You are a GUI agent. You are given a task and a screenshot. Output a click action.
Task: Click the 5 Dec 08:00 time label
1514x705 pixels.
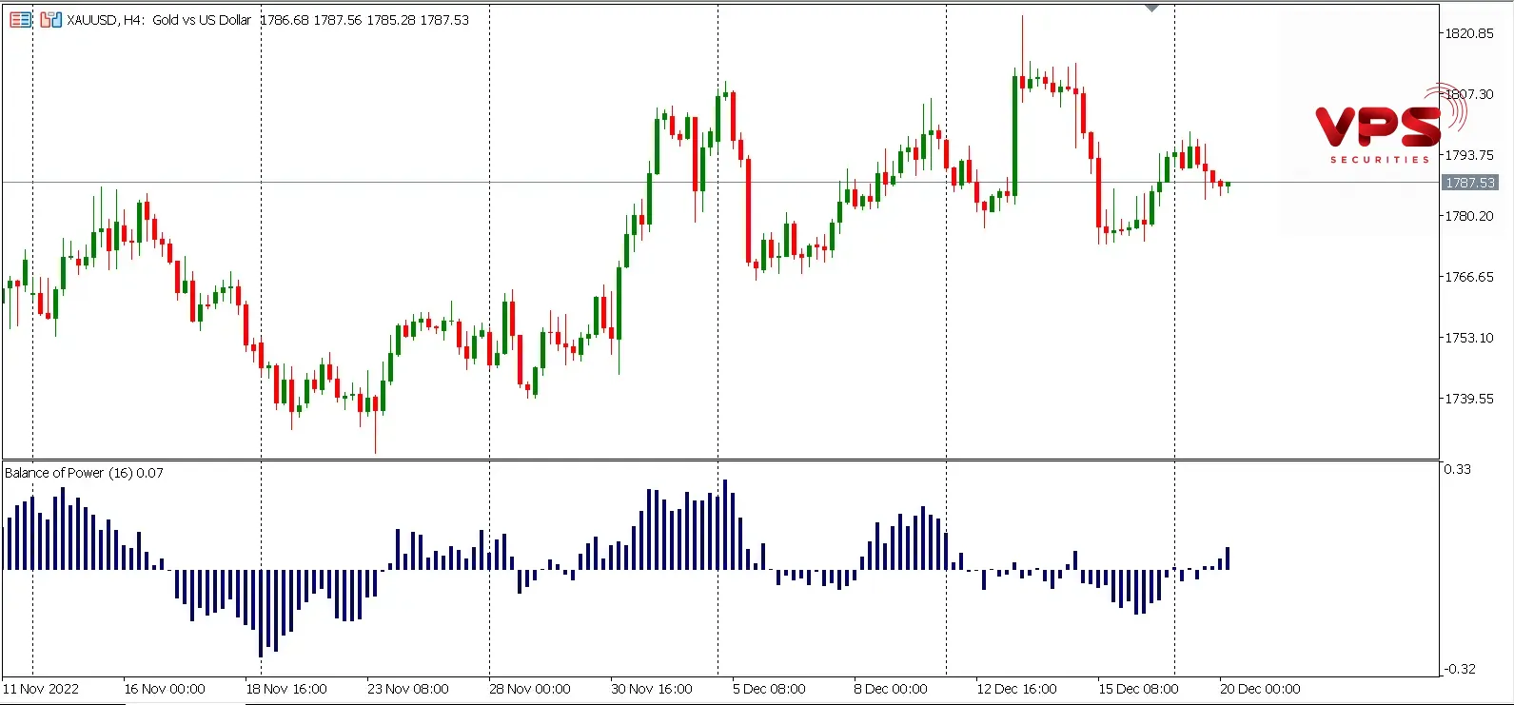[769, 689]
